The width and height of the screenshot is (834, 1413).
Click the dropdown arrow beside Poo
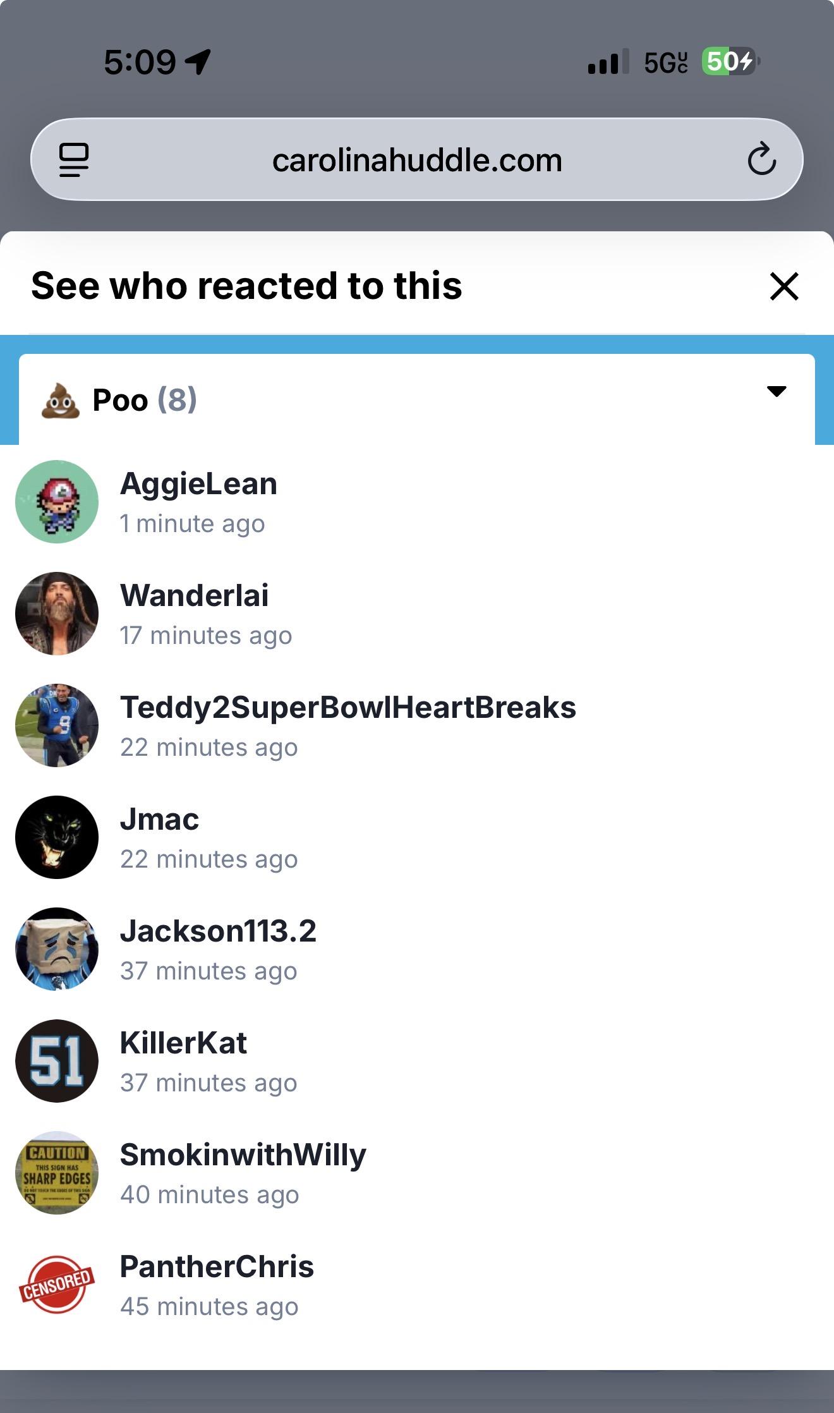[x=777, y=391]
